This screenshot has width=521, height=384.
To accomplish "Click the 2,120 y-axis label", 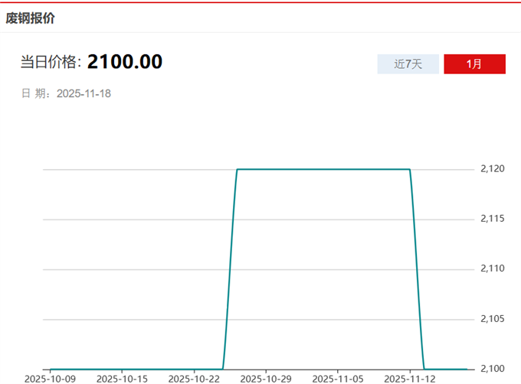I will (492, 169).
